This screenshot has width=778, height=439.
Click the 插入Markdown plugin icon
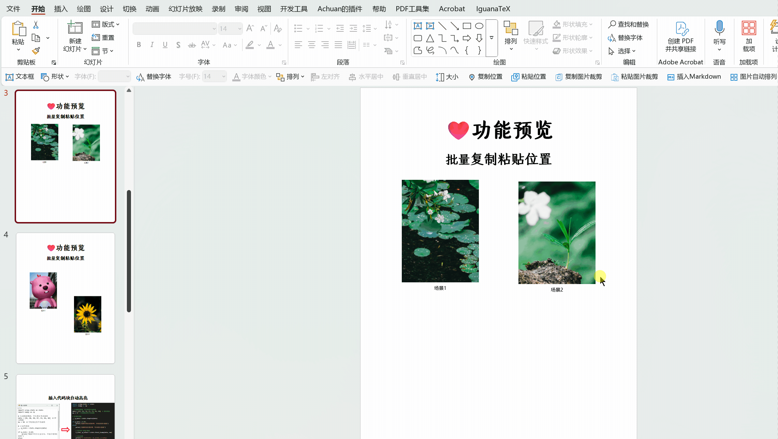694,77
